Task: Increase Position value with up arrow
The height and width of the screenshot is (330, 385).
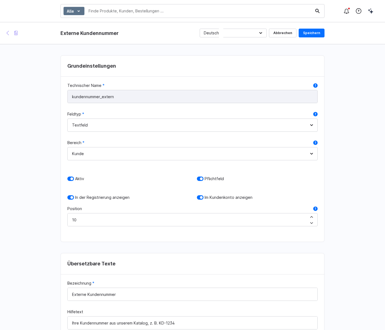Action: [x=312, y=217]
